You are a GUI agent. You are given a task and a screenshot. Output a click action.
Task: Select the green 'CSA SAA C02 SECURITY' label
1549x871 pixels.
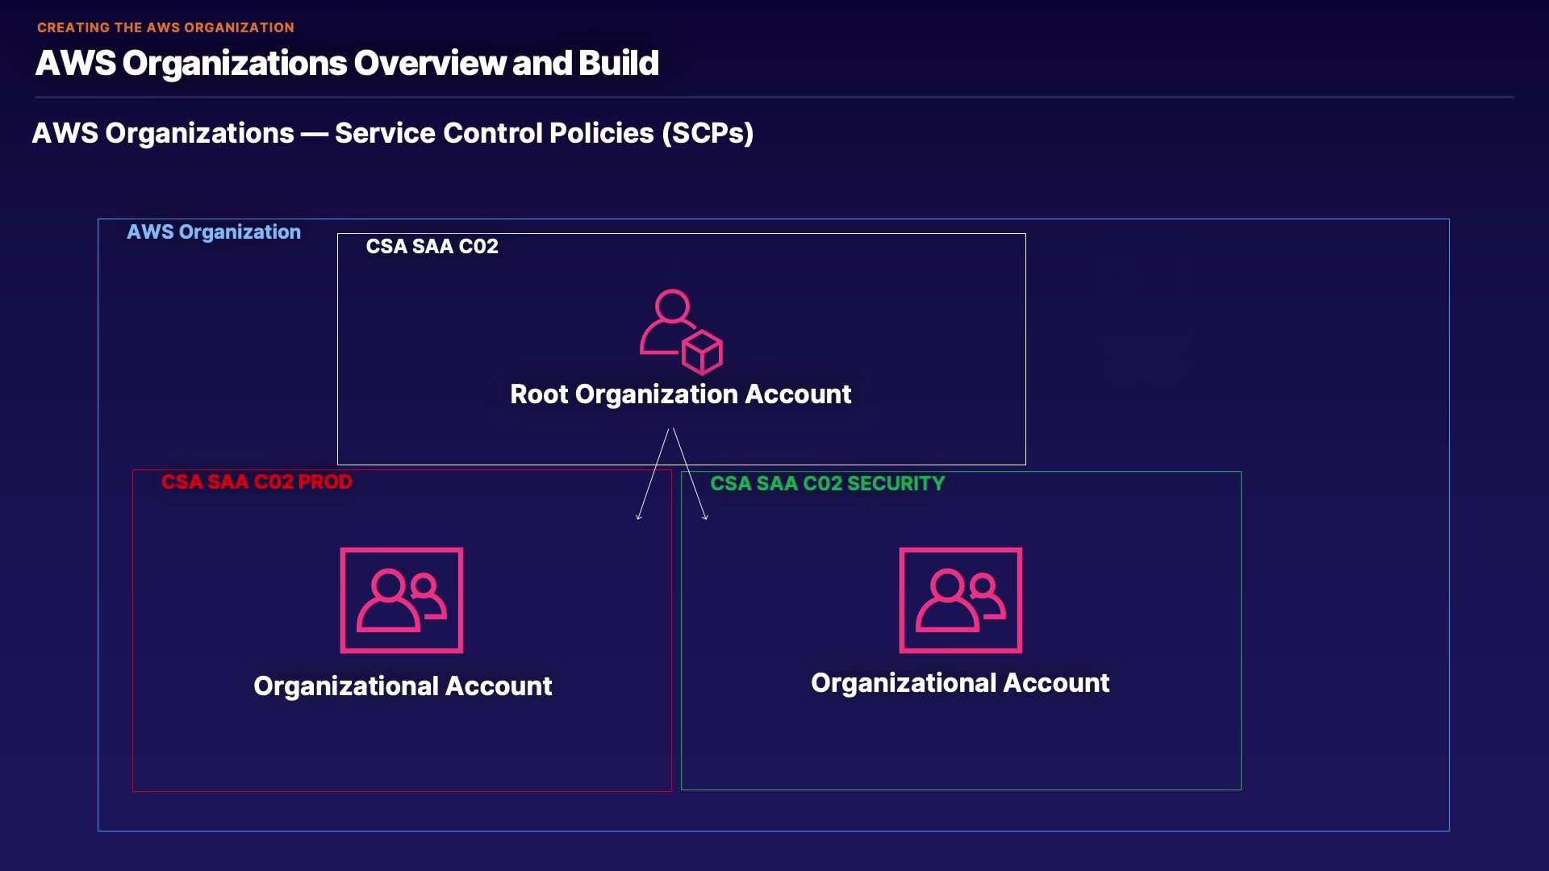827,484
